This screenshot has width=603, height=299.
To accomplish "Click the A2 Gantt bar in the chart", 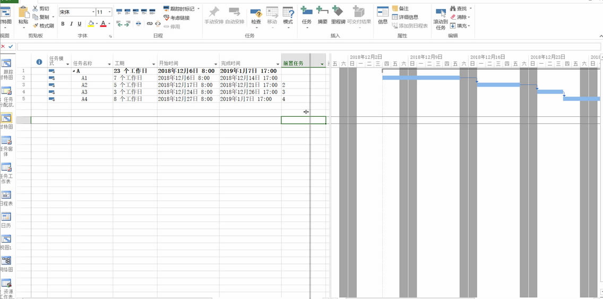I will pyautogui.click(x=498, y=84).
